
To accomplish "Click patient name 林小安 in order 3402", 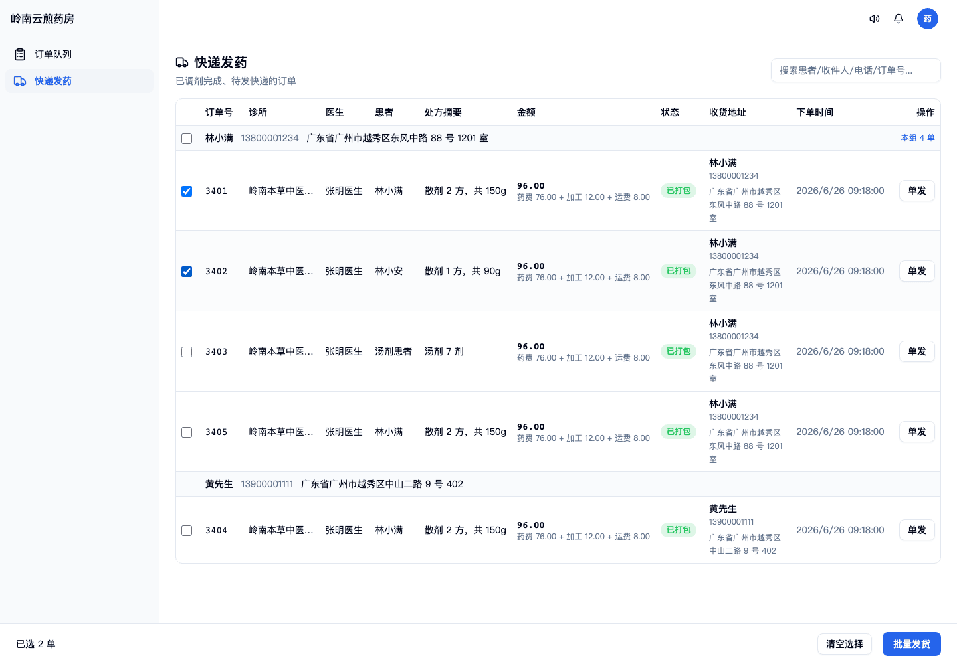I will click(389, 271).
